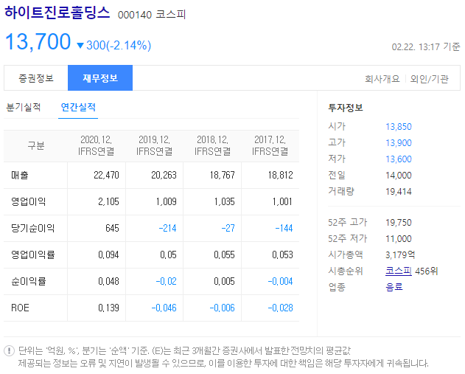The height and width of the screenshot is (374, 465).
Task: Click 거래량 value 19,414
Action: pos(399,192)
